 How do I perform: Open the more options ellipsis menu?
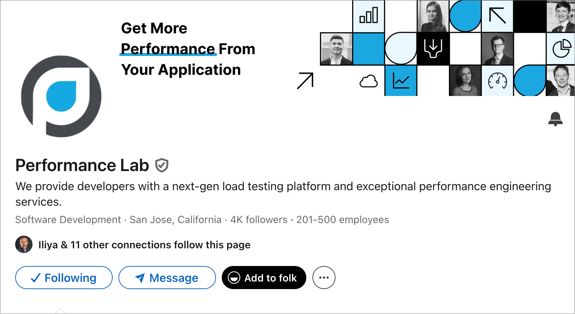tap(324, 278)
